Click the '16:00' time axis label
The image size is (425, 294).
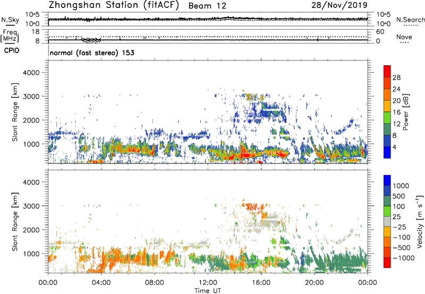point(261,283)
